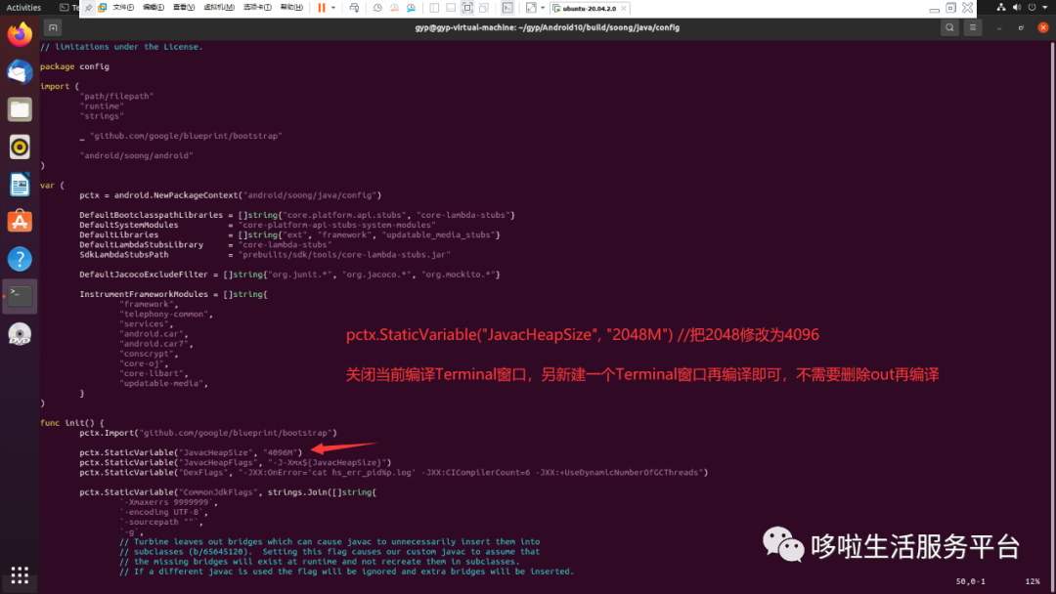Click the 'func init() {' line
This screenshot has height=594, width=1056.
coord(72,423)
